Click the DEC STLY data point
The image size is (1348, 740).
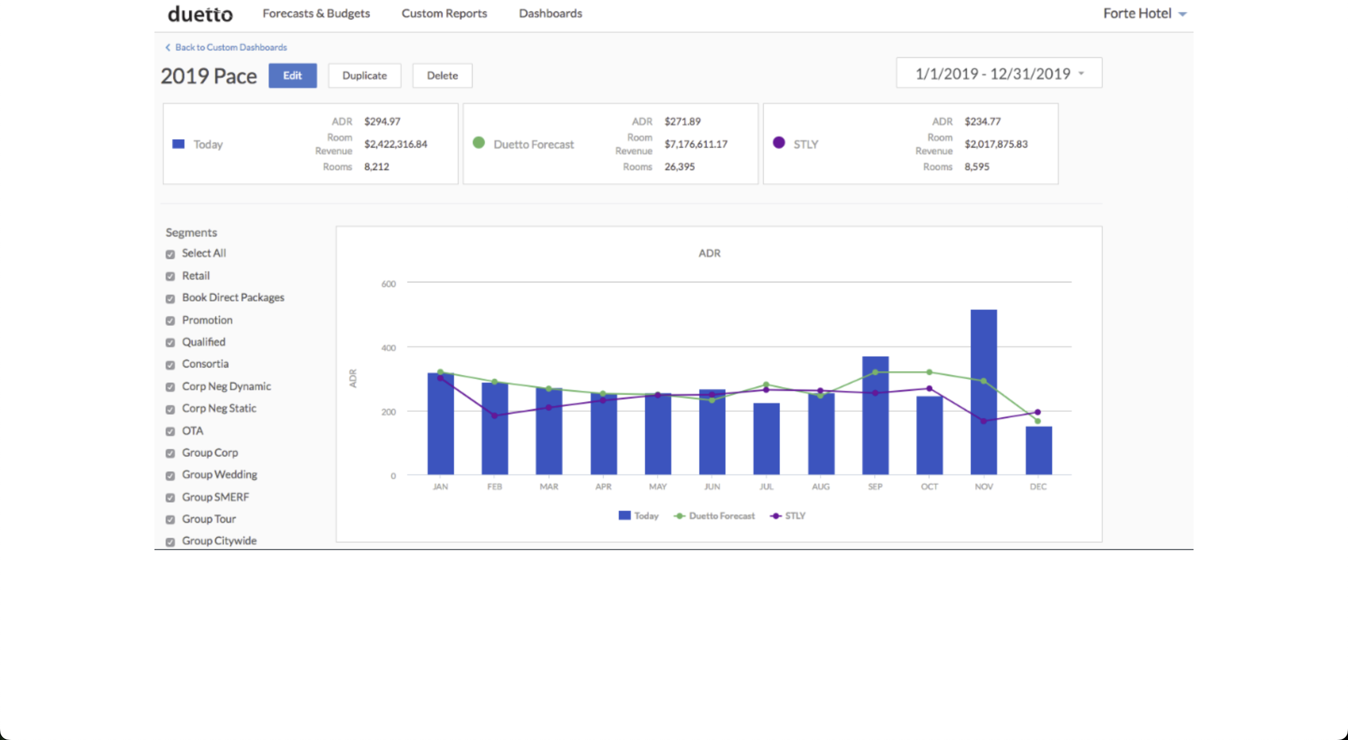[1038, 412]
